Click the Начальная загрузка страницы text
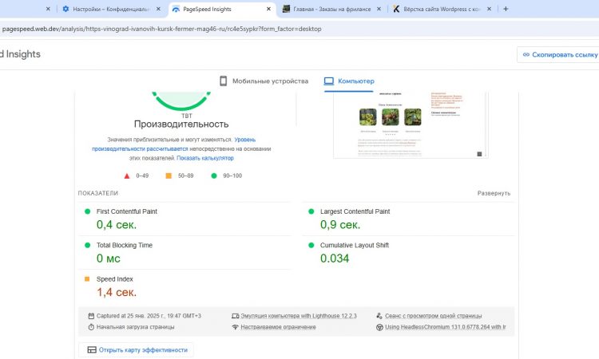The height and width of the screenshot is (359, 599). pos(135,327)
